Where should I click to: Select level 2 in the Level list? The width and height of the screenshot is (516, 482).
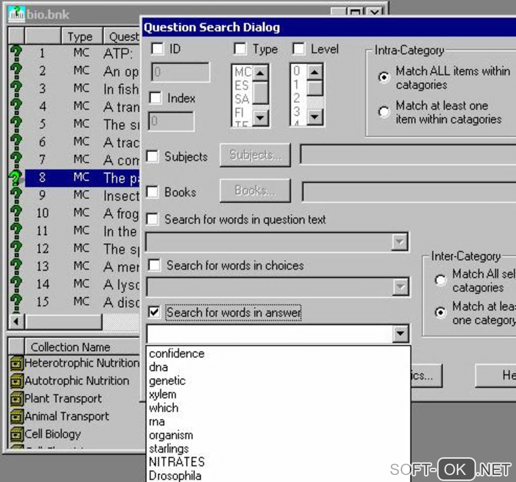297,98
